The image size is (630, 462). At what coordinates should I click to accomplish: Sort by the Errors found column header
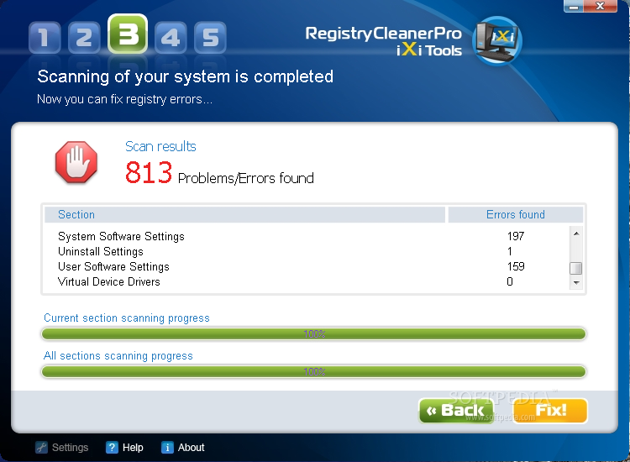click(x=516, y=214)
